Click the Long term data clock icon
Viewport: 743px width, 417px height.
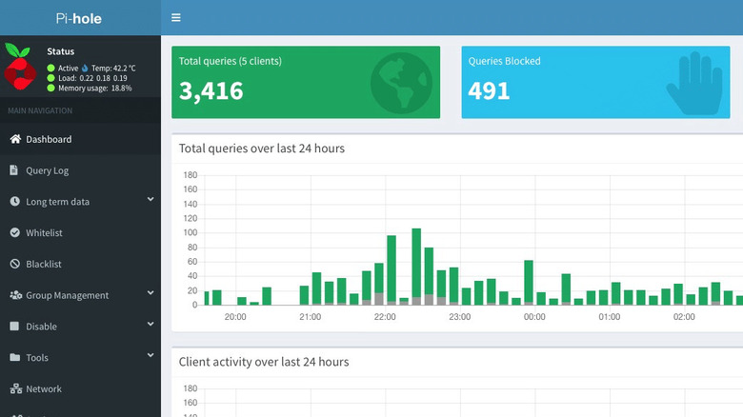pos(15,202)
